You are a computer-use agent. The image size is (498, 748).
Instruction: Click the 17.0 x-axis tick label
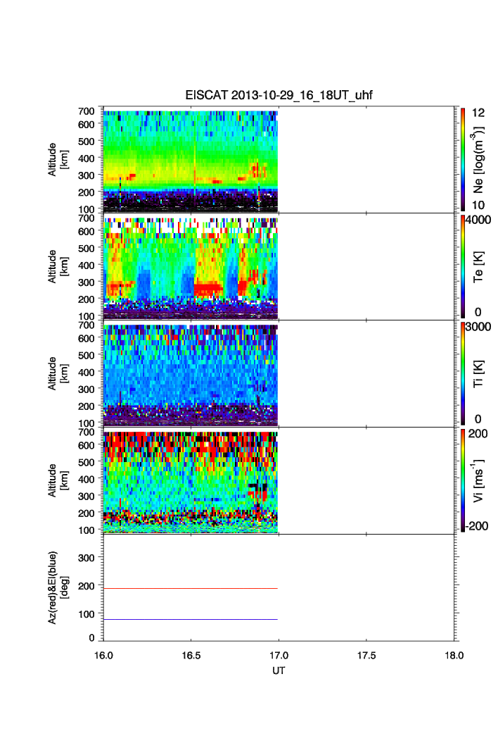tap(279, 655)
